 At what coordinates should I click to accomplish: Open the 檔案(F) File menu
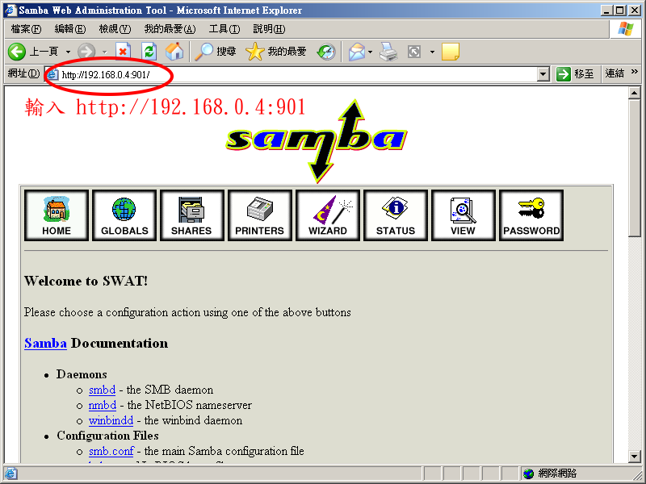(x=26, y=29)
